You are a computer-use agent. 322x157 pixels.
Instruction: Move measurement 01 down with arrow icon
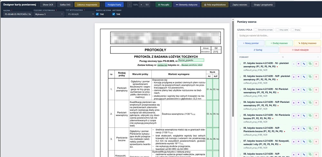(298, 64)
